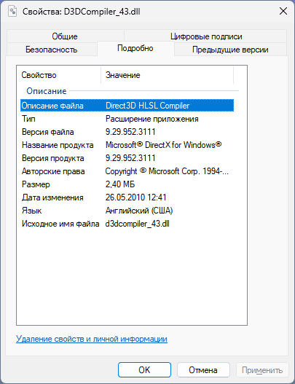
Task: Click the Описание group header
Action: tap(47, 91)
